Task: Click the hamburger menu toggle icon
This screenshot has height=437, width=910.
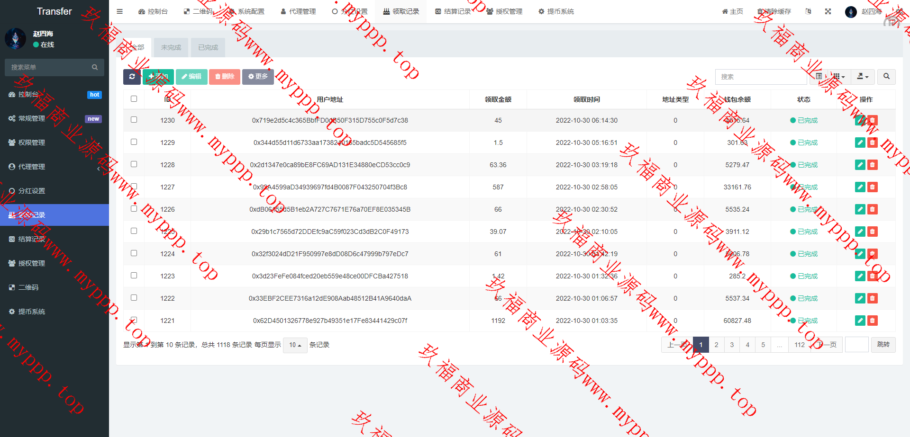Action: pos(120,11)
